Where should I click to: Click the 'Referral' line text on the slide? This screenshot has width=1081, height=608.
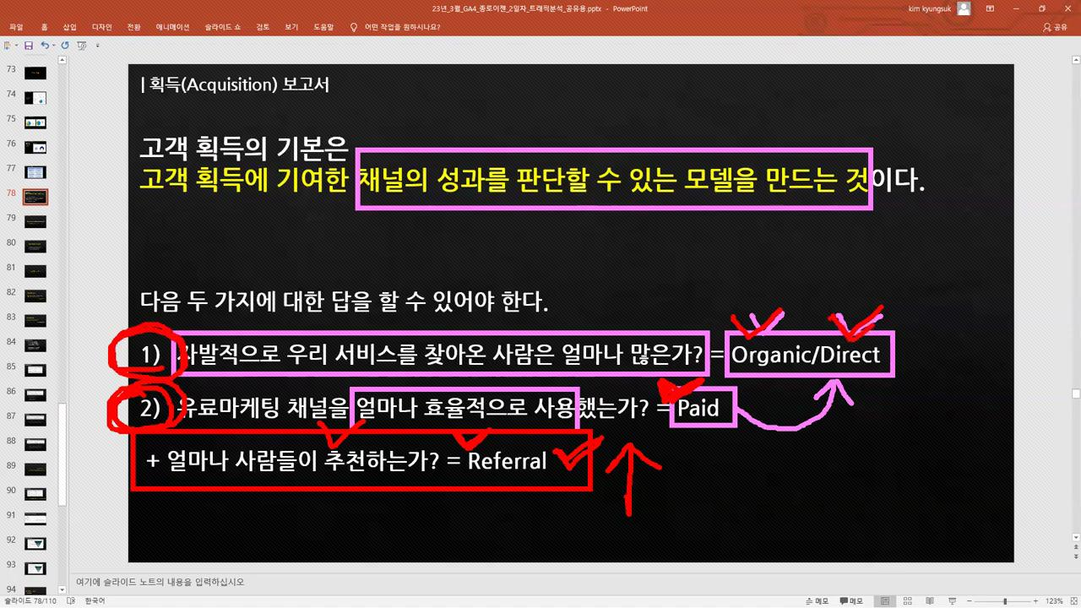pyautogui.click(x=346, y=461)
